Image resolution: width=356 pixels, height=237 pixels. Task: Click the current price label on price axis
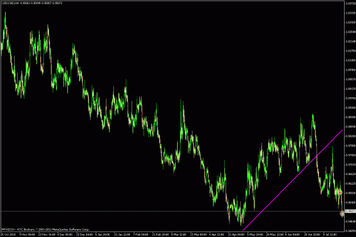pyautogui.click(x=350, y=211)
